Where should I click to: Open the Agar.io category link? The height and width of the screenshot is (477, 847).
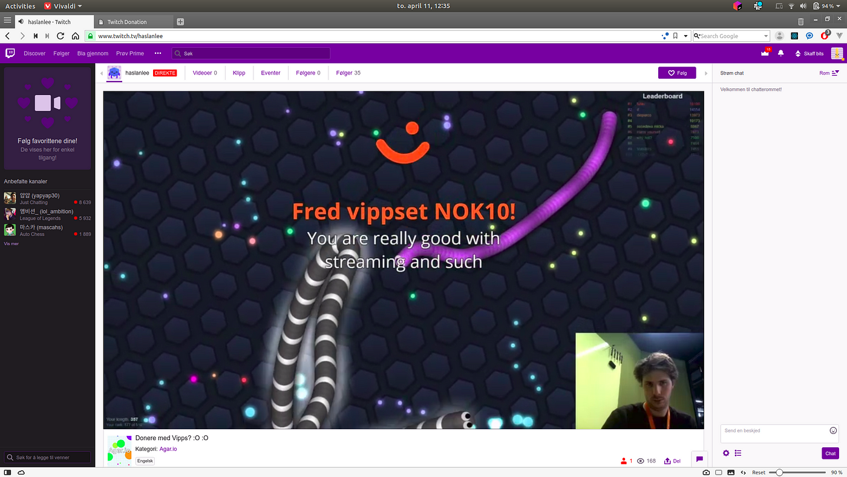tap(168, 449)
